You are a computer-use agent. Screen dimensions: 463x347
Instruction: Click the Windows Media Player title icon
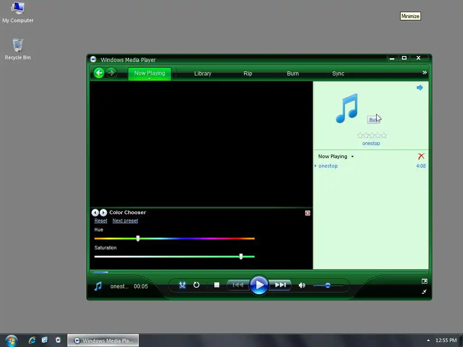(93, 59)
